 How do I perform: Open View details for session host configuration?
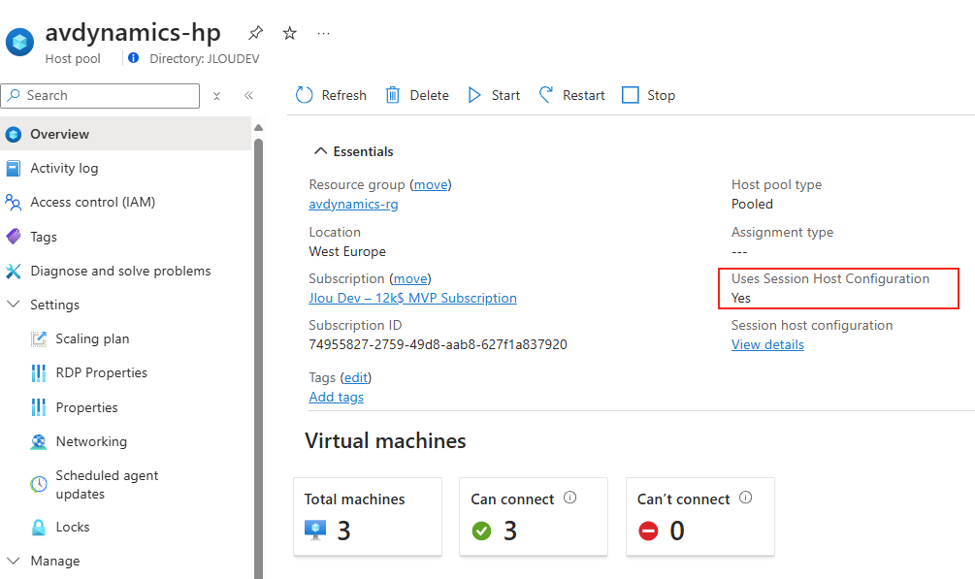click(x=767, y=344)
